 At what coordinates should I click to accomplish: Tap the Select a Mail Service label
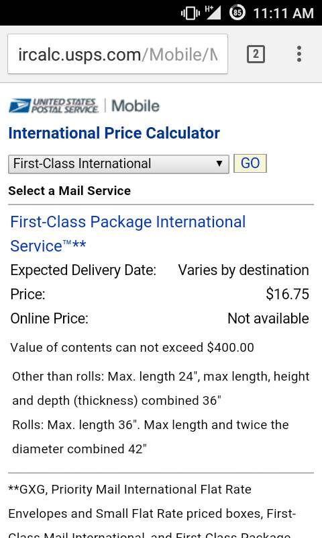coord(70,191)
